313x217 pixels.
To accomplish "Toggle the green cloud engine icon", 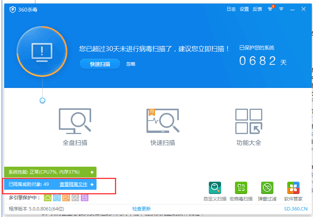I will [48, 198].
